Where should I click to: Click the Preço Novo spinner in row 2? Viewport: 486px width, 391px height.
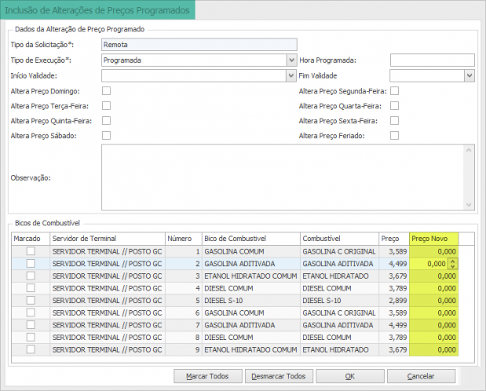(452, 264)
